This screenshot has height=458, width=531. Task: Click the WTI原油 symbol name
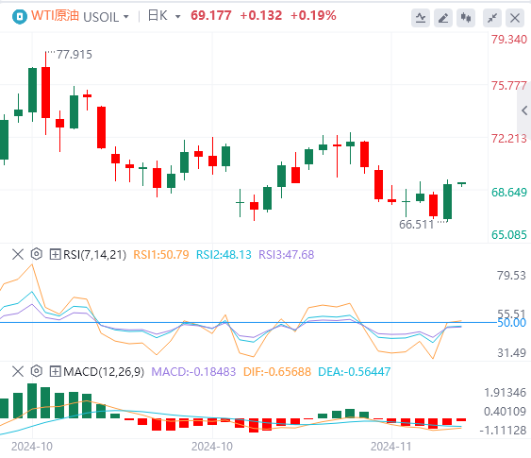pyautogui.click(x=56, y=16)
